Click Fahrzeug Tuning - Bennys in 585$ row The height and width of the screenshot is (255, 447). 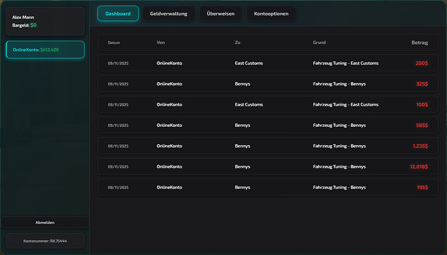point(339,126)
